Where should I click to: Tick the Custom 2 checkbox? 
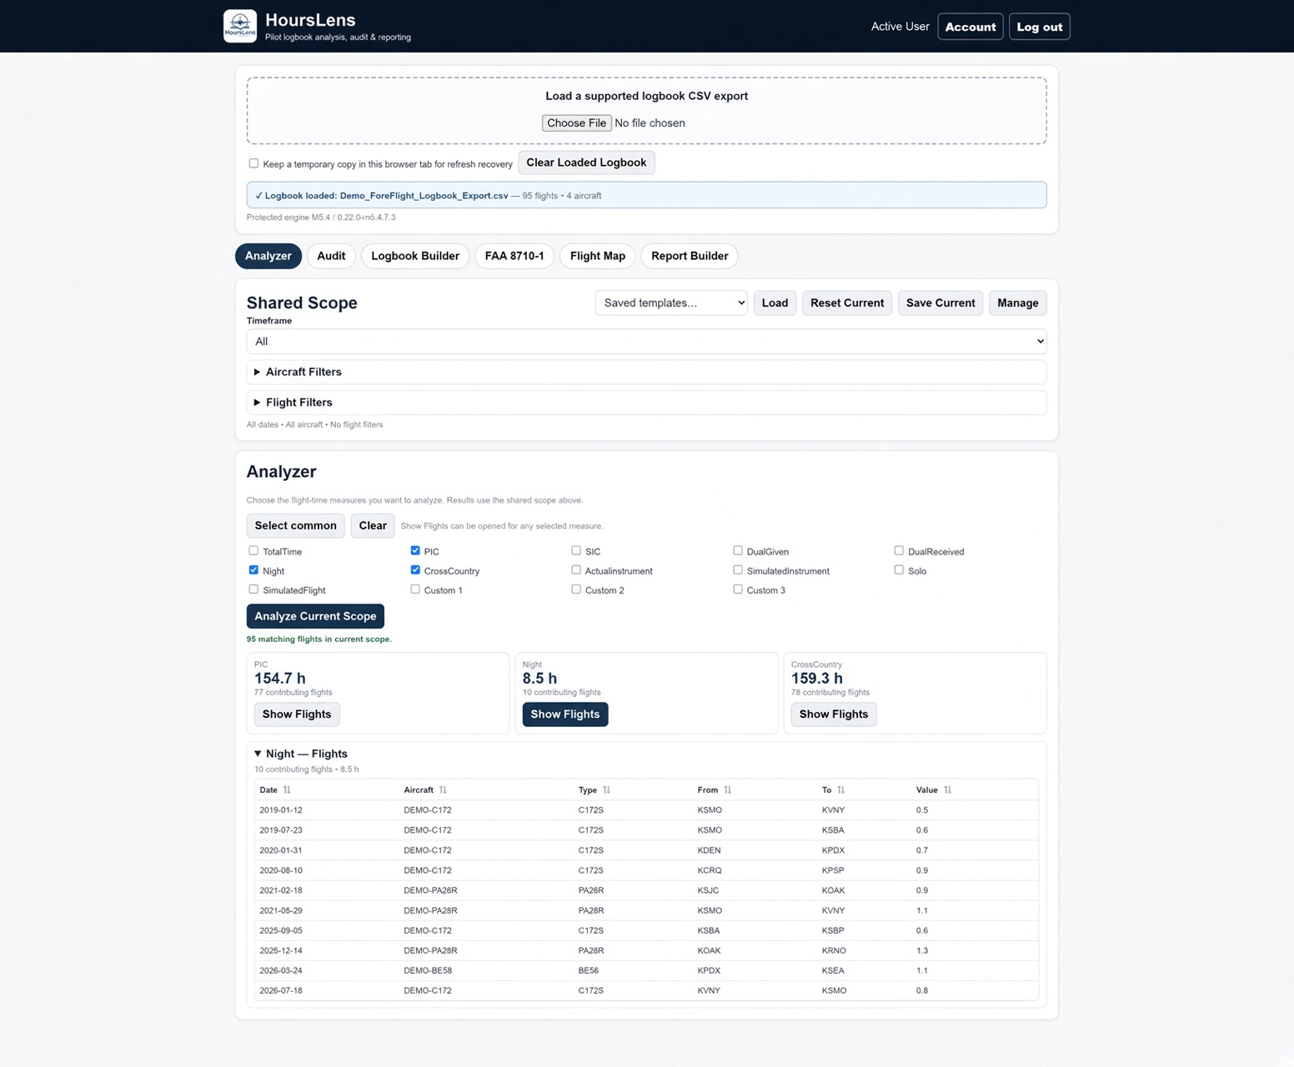coord(576,589)
